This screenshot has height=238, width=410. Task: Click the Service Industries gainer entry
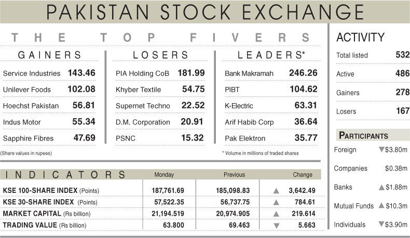click(x=32, y=74)
